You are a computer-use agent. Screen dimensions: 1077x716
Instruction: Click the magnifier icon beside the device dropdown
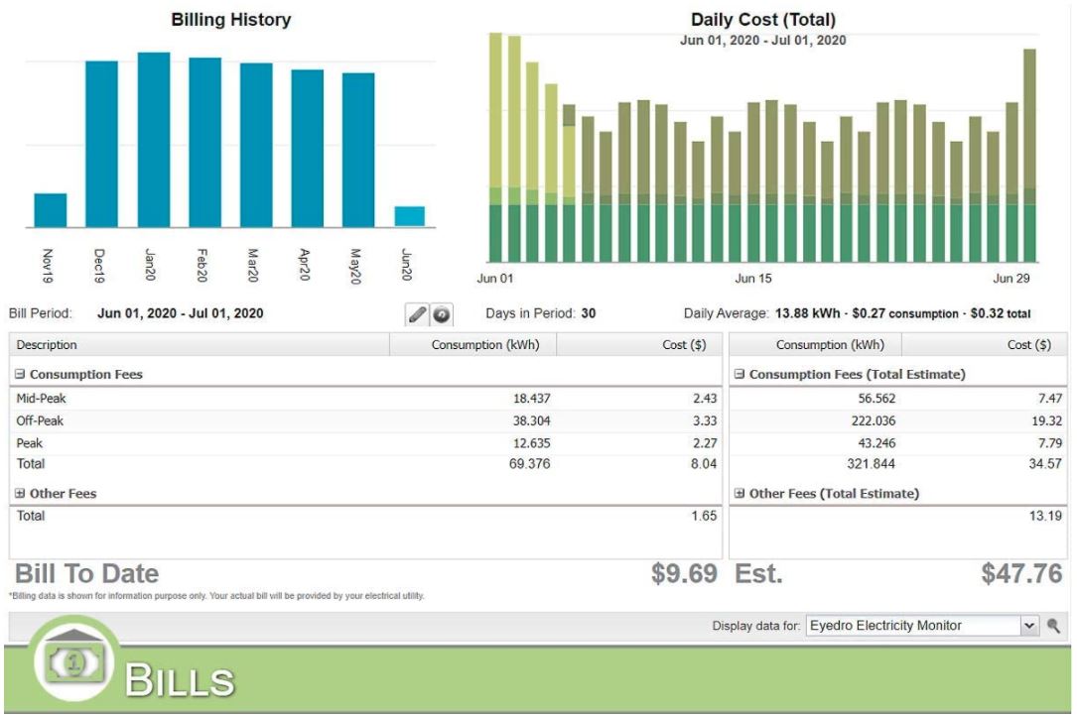coord(1053,627)
